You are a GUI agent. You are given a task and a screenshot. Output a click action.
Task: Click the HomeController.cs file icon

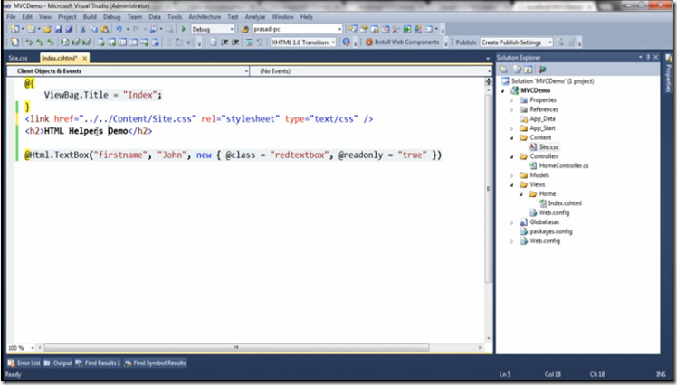[533, 165]
